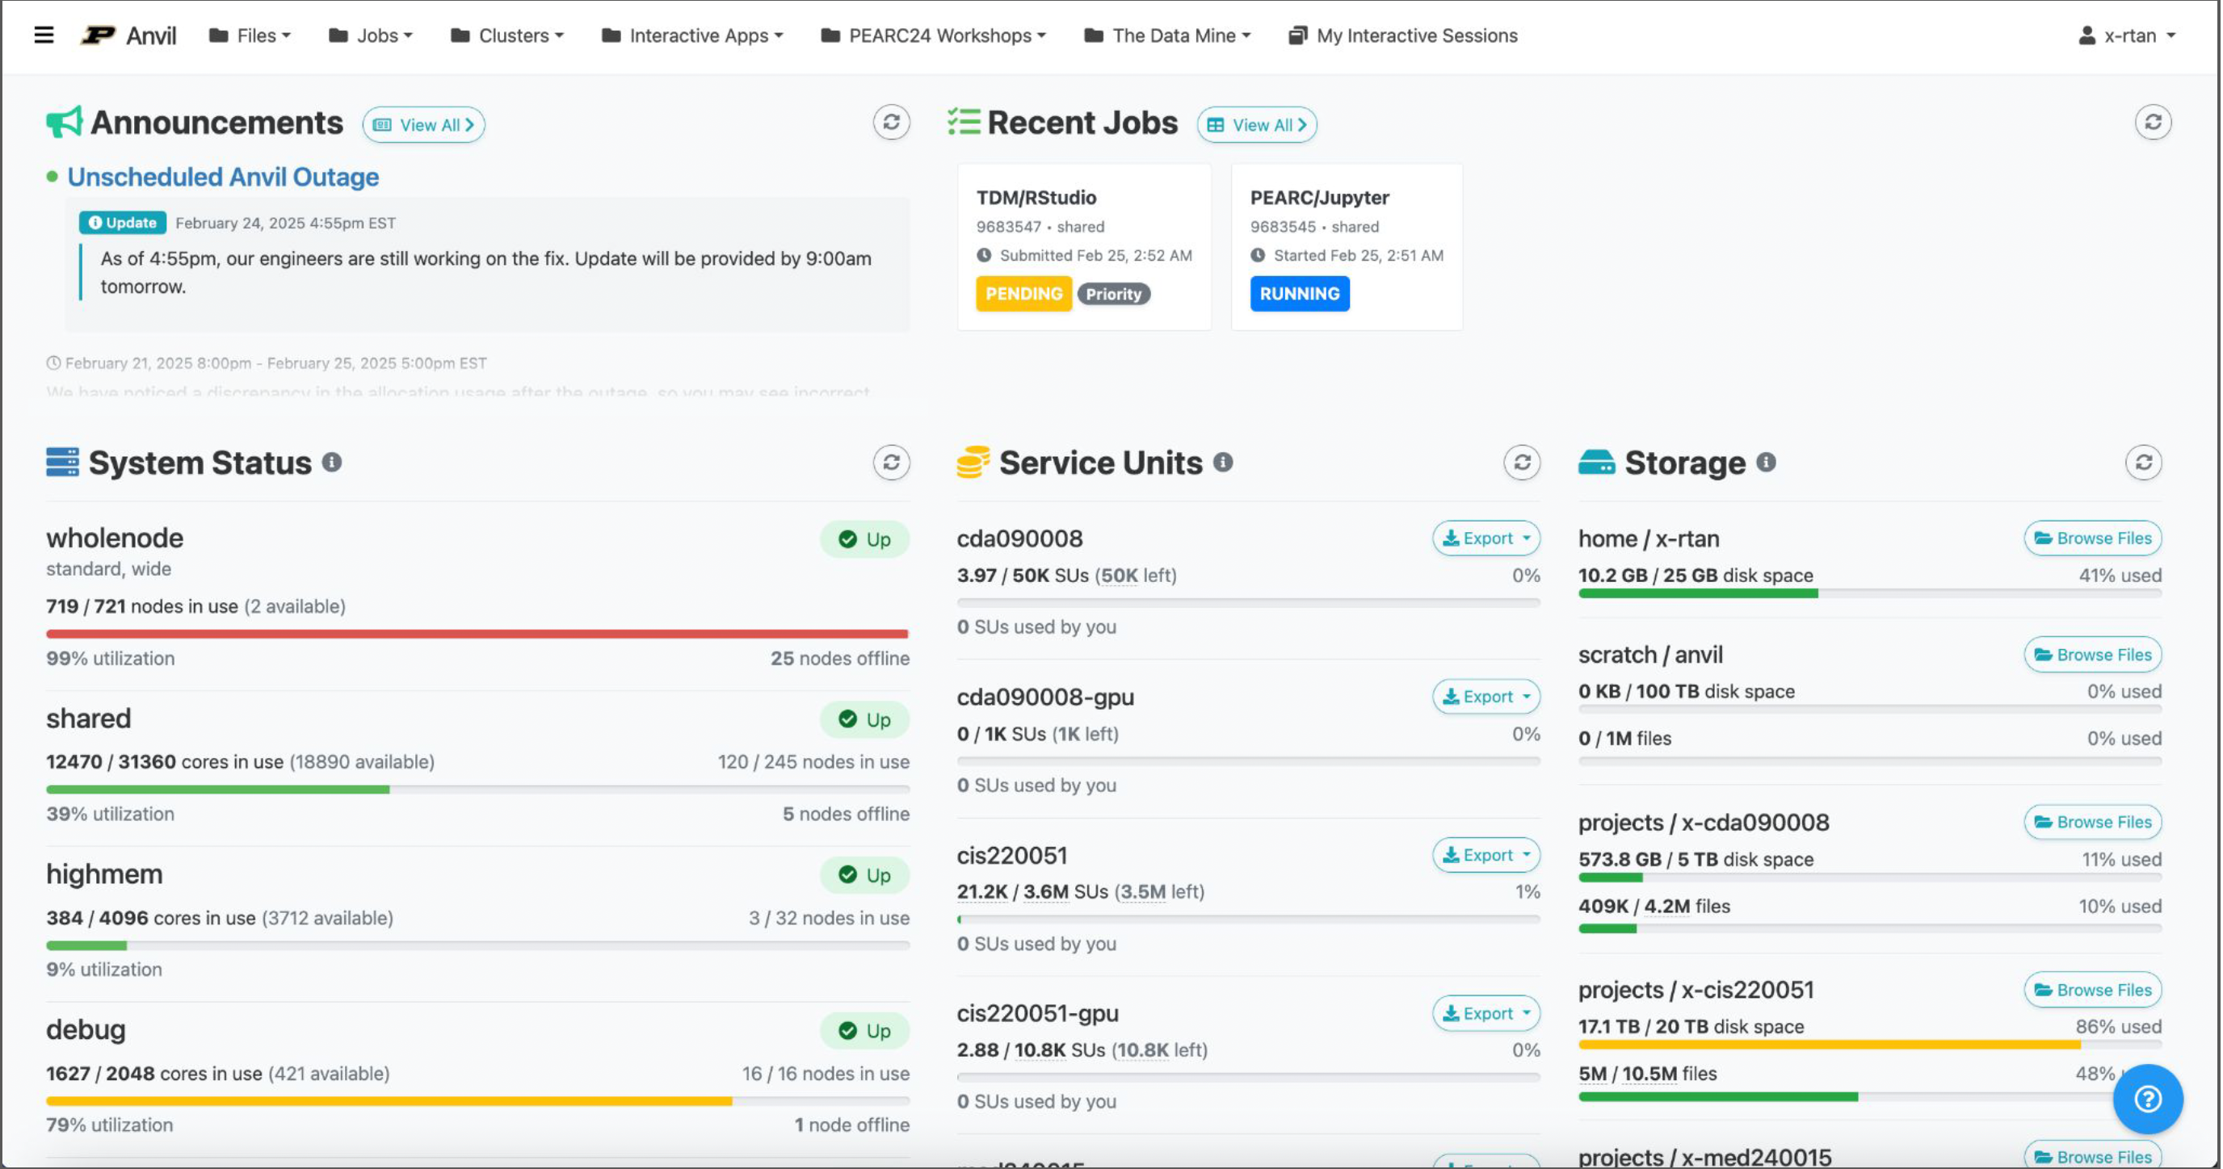Expand the x-rtan user account menu
2223x1169 pixels.
point(2127,36)
